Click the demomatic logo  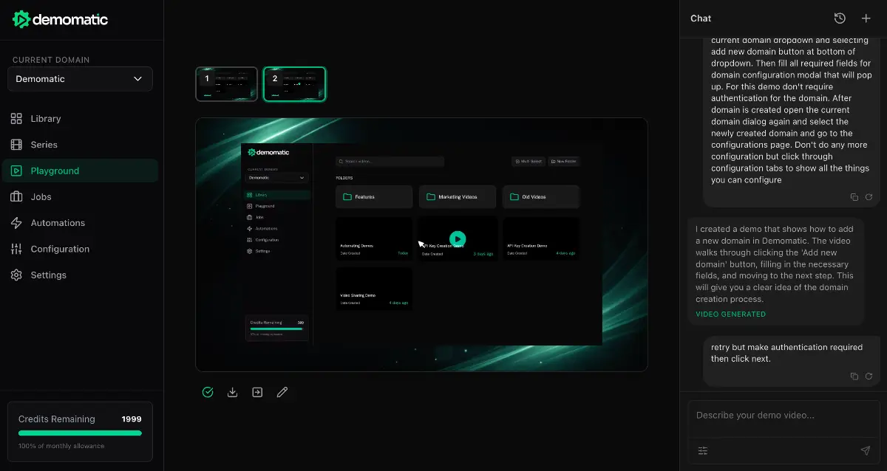coord(61,20)
